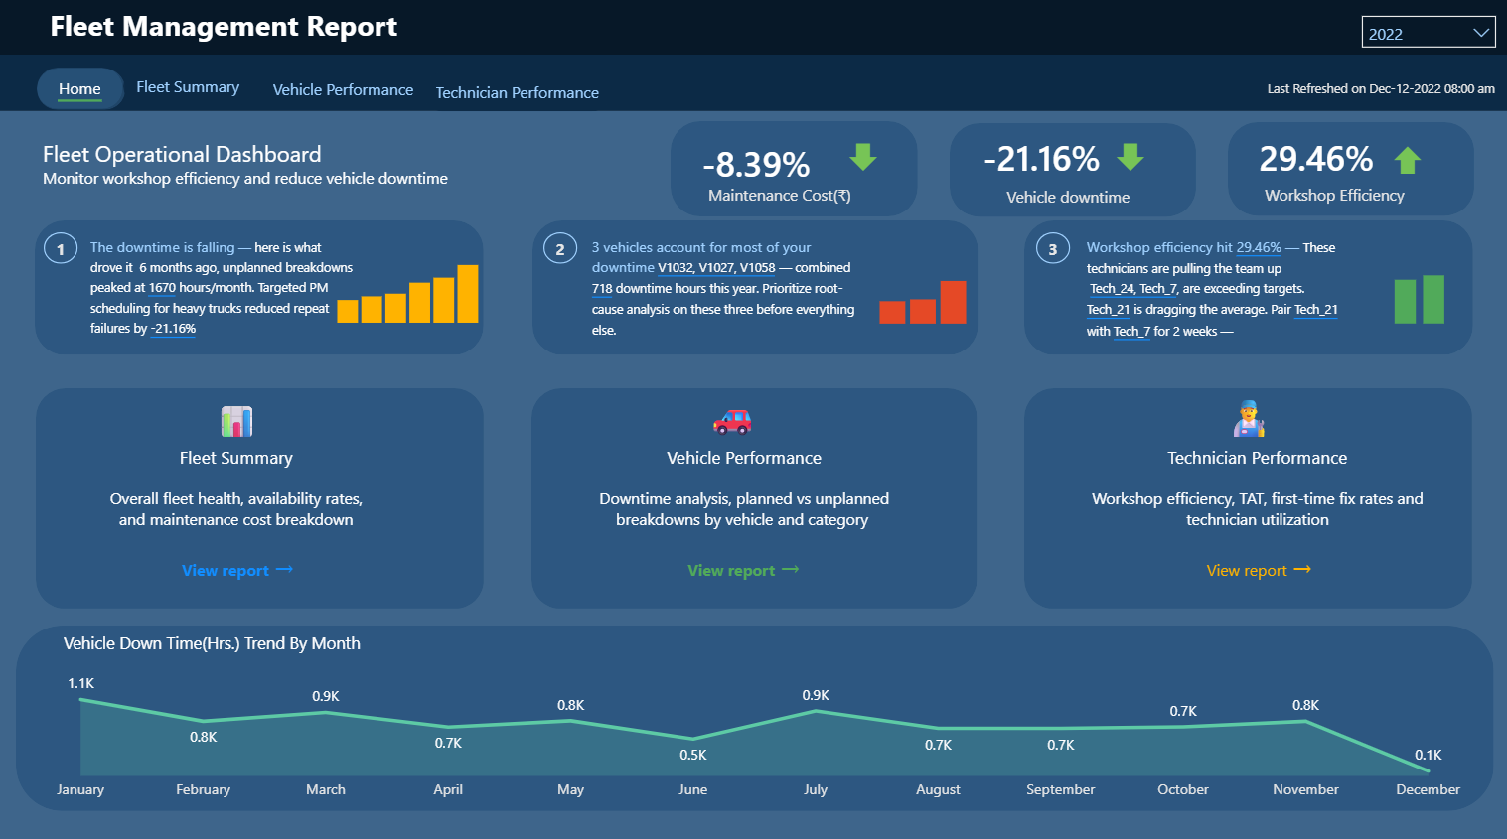Click the yellow sparkline bars in insight 1
This screenshot has height=839, width=1507.
(x=407, y=298)
